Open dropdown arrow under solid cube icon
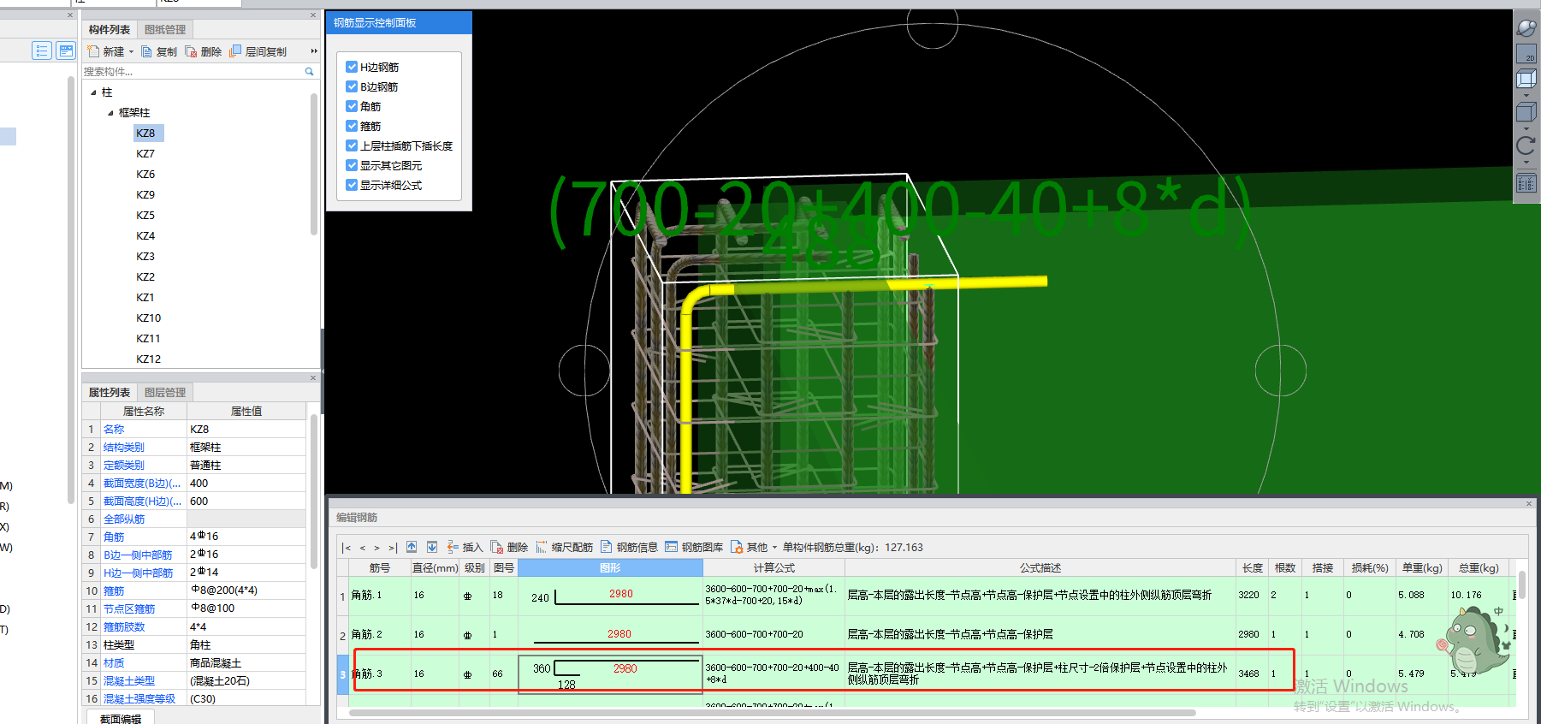Viewport: 1541px width, 724px height. (x=1526, y=128)
